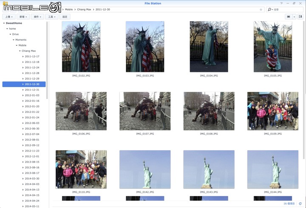Select the 2011-12-18 folder
This screenshot has width=306, height=208.
[x=32, y=62]
